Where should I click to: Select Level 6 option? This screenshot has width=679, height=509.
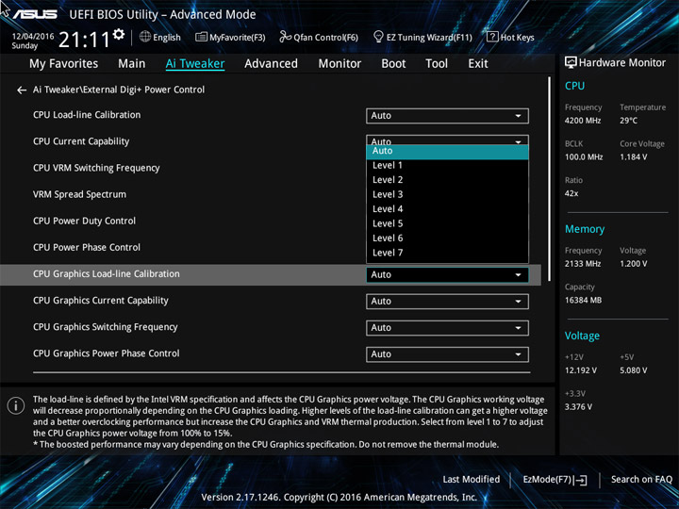(447, 238)
